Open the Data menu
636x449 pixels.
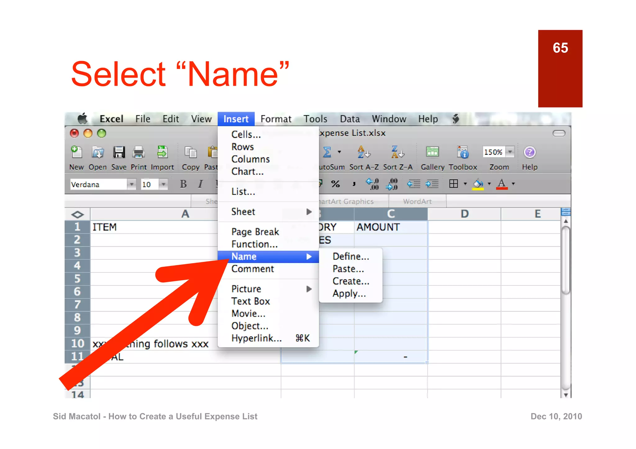[350, 119]
